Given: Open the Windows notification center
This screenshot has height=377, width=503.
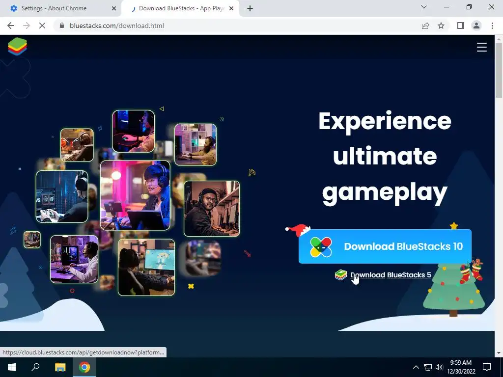Looking at the screenshot, I should pos(487,367).
